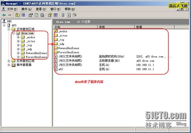
Task: Click the _sites folder icon in right pane
Action: coord(56,35)
